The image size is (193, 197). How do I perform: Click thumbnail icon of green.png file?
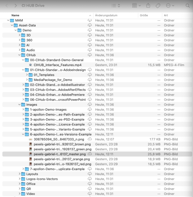pos(30,149)
